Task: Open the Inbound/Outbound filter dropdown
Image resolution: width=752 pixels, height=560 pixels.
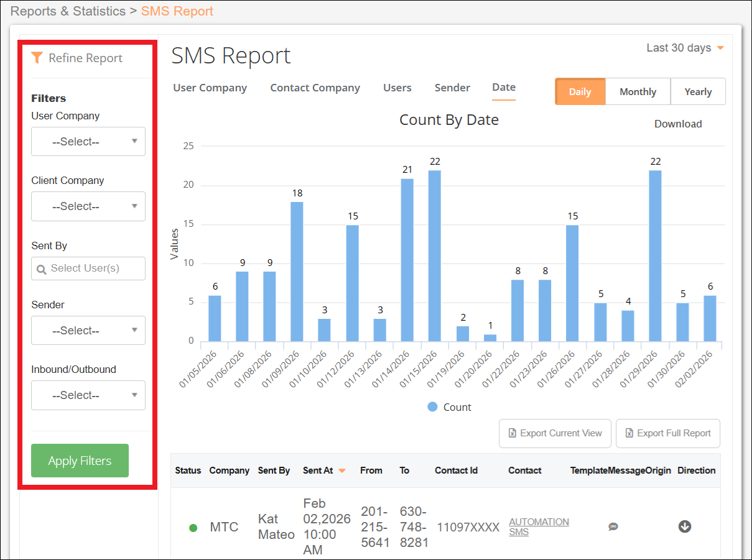Action: [88, 395]
